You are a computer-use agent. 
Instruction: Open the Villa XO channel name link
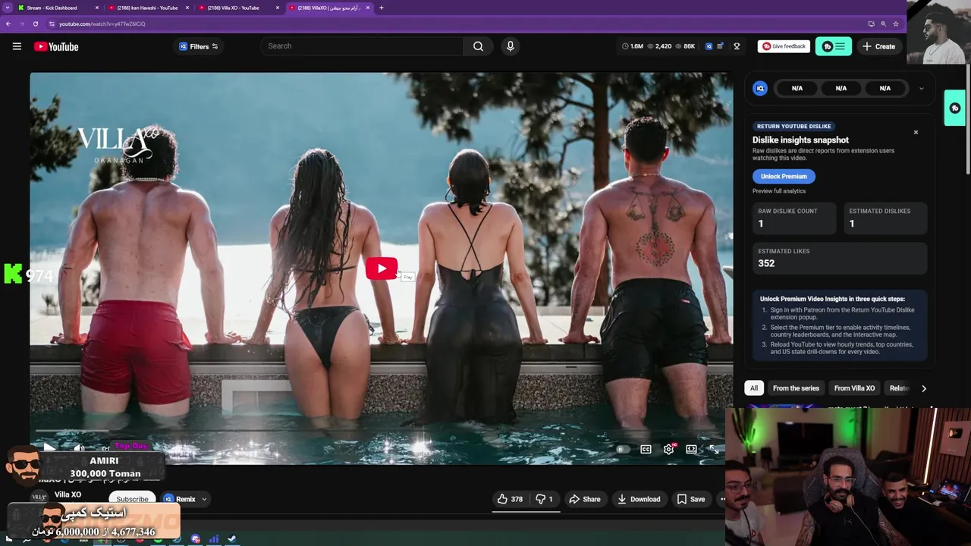coord(68,494)
